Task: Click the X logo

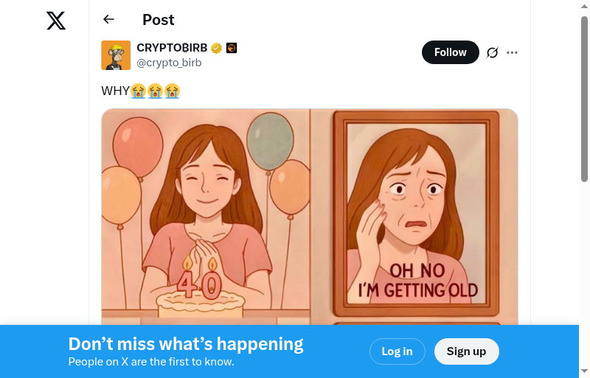Action: pyautogui.click(x=56, y=21)
